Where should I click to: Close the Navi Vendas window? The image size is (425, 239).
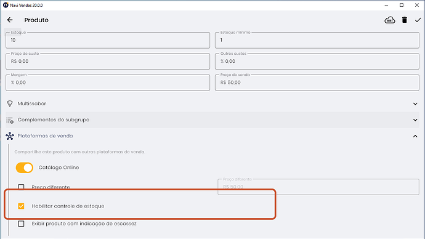tap(416, 5)
